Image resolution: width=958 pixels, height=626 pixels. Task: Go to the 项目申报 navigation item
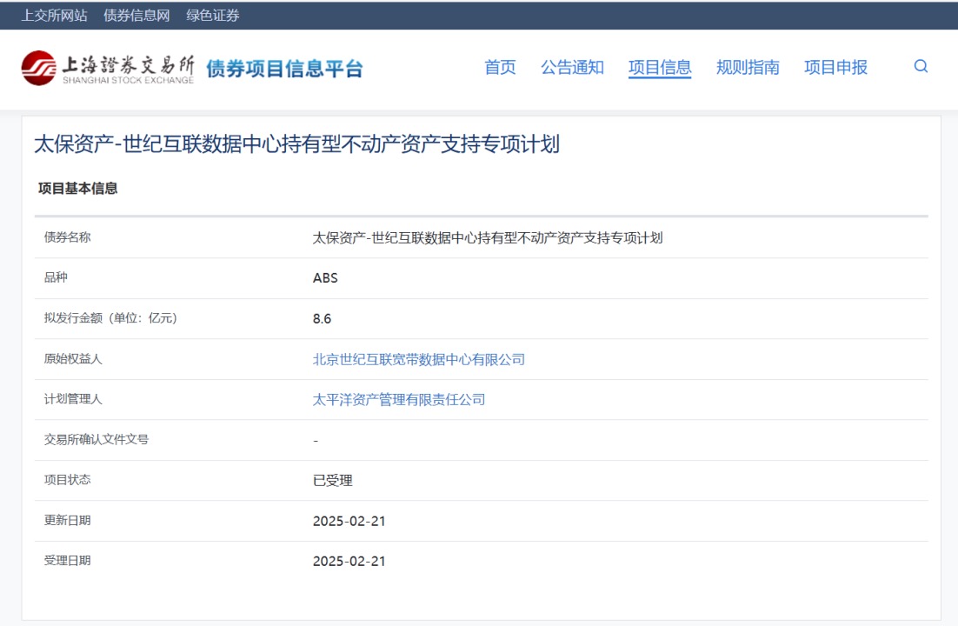click(835, 67)
